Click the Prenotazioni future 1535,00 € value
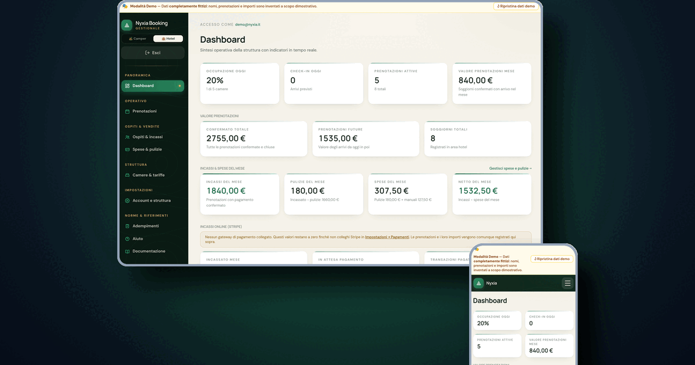Image resolution: width=695 pixels, height=365 pixels. (338, 138)
